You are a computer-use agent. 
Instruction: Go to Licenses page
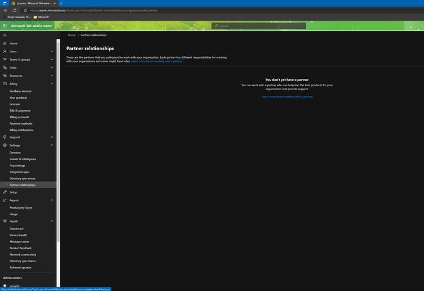15,104
